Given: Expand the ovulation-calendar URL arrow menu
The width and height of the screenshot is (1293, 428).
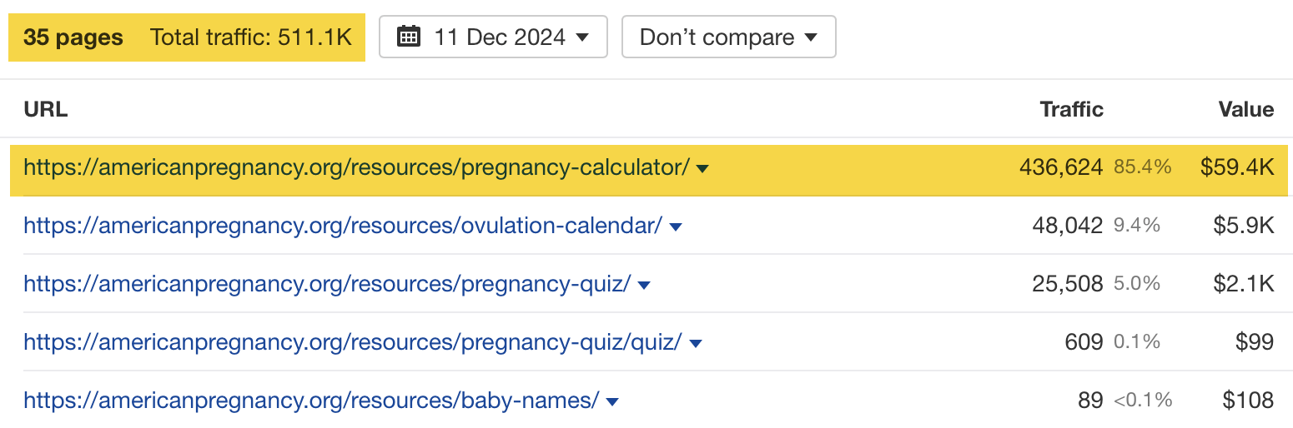Looking at the screenshot, I should click(x=676, y=226).
